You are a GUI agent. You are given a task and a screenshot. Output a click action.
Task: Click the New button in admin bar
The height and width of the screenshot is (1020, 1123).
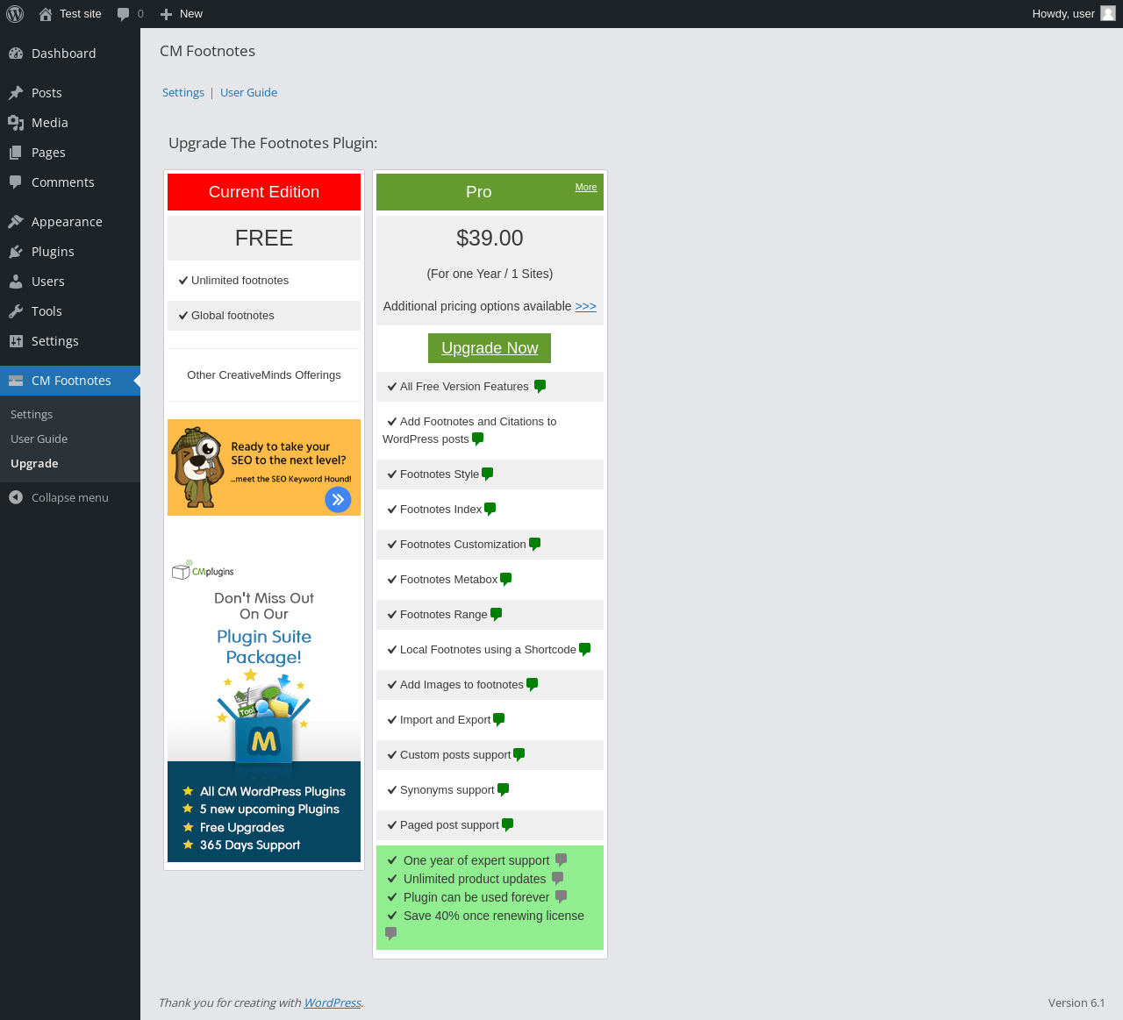click(x=182, y=14)
